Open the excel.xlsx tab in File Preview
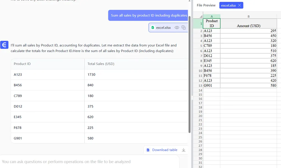Viewport: 281px width, 168px height. click(x=228, y=5)
